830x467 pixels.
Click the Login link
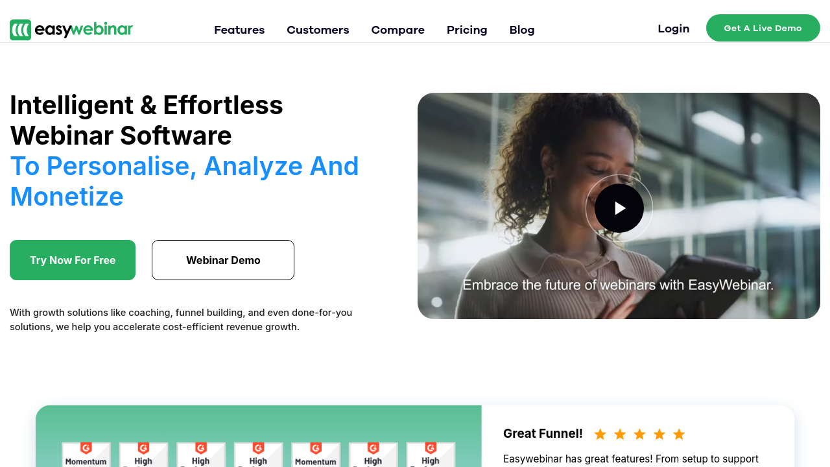(x=673, y=29)
